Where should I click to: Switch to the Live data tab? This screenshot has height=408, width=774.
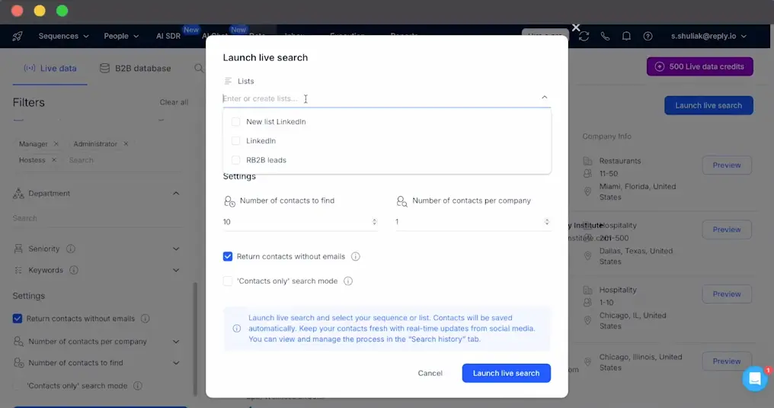50,68
